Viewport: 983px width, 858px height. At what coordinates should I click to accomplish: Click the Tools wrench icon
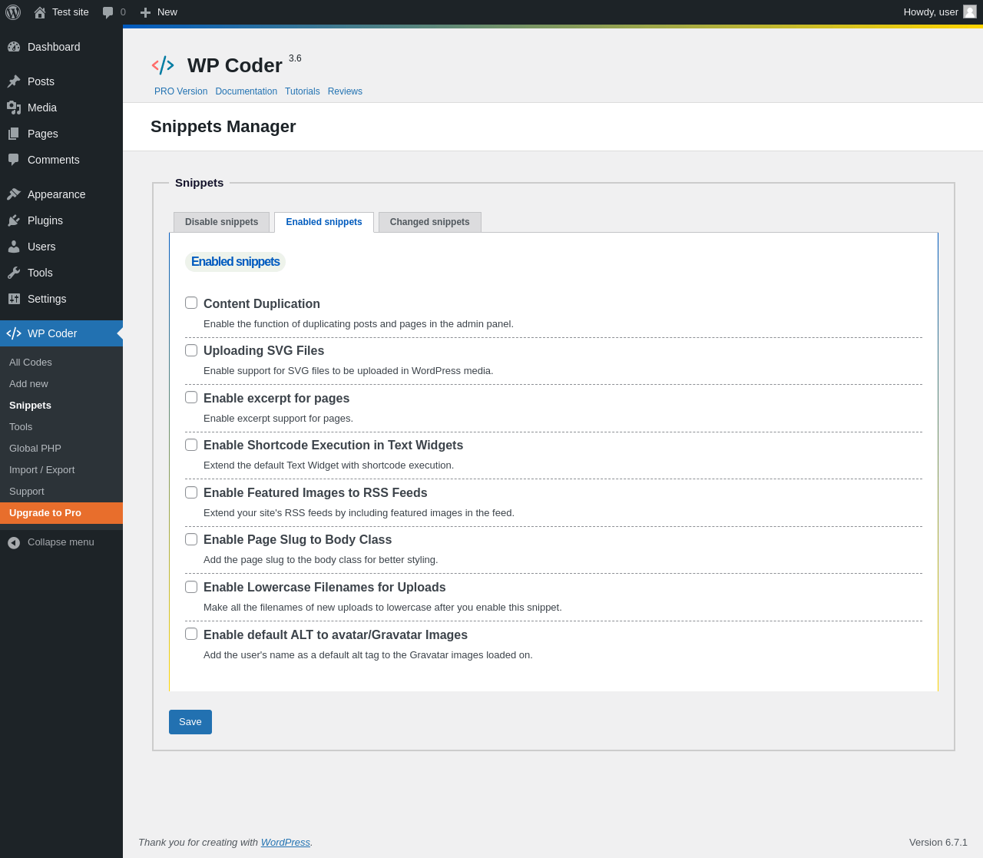coord(14,273)
